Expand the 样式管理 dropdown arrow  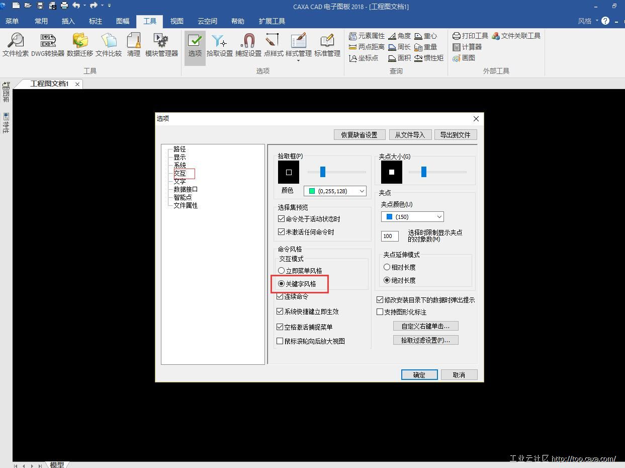299,61
